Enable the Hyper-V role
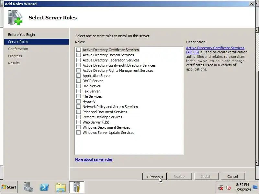Viewport: 259px width, 194px height. click(x=78, y=102)
